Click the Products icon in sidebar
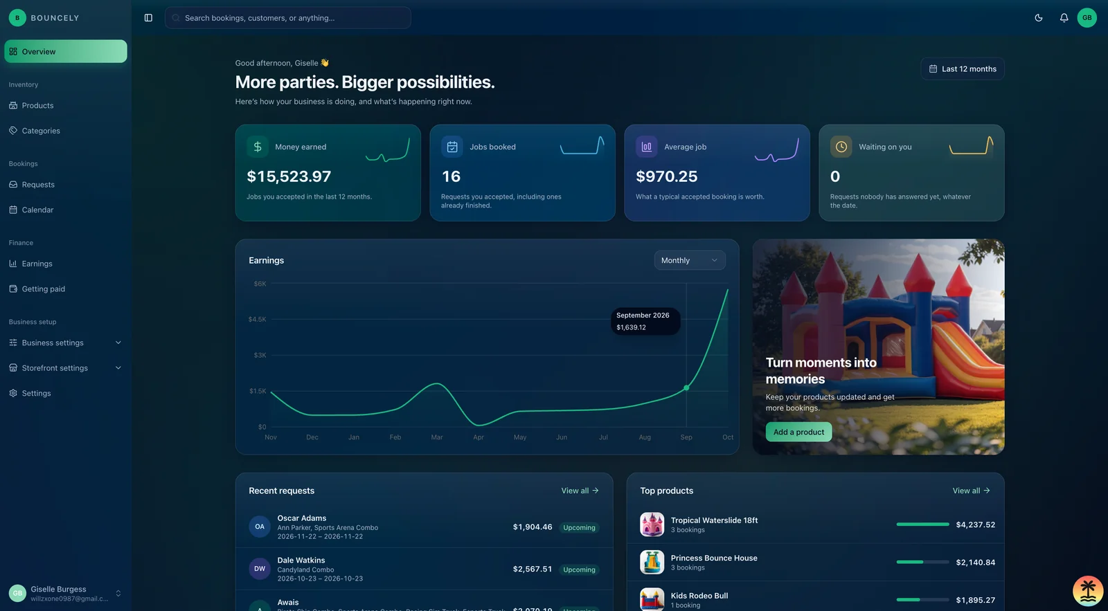 pyautogui.click(x=13, y=105)
